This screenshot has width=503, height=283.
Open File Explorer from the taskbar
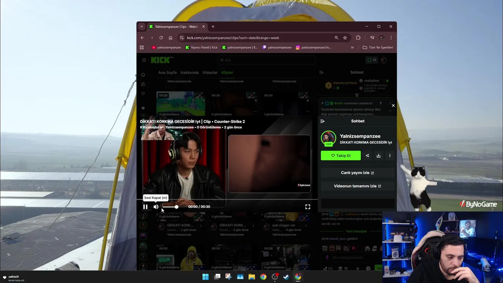point(251,277)
